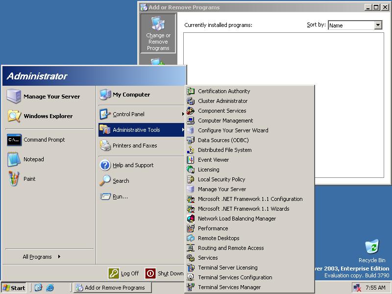Image resolution: width=392 pixels, height=294 pixels.
Task: Open Event Viewer icon
Action: tap(191, 160)
